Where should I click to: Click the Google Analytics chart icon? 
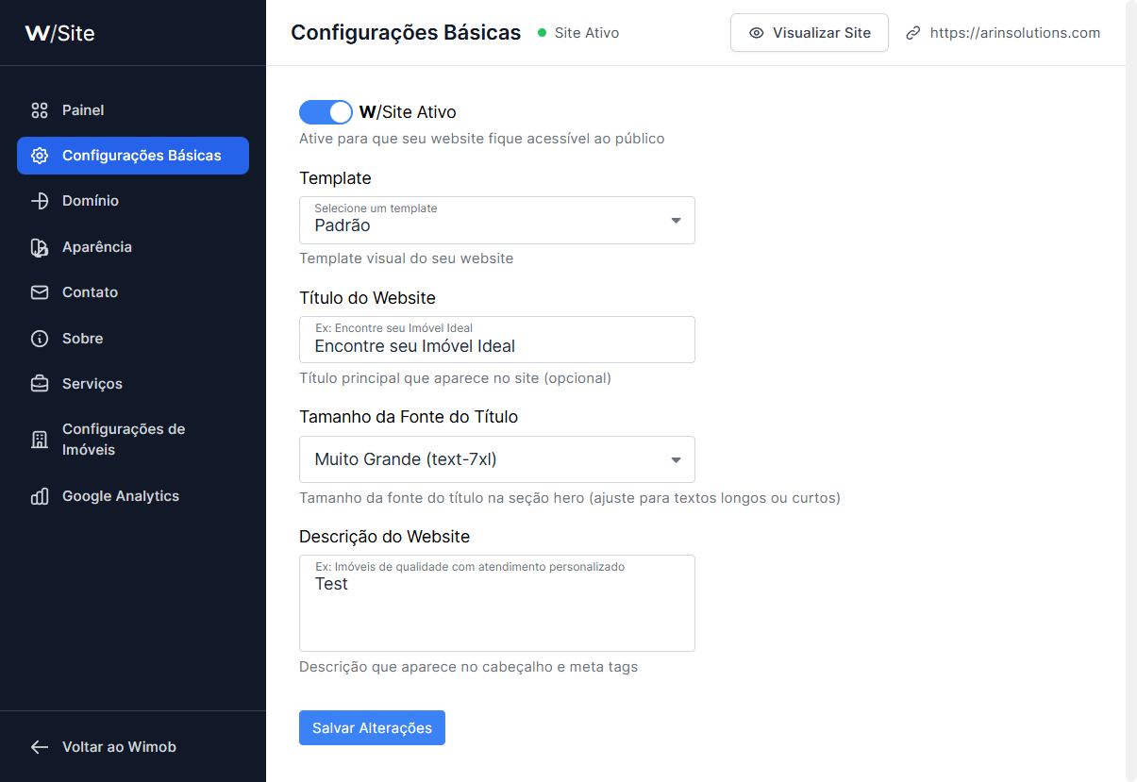click(40, 496)
